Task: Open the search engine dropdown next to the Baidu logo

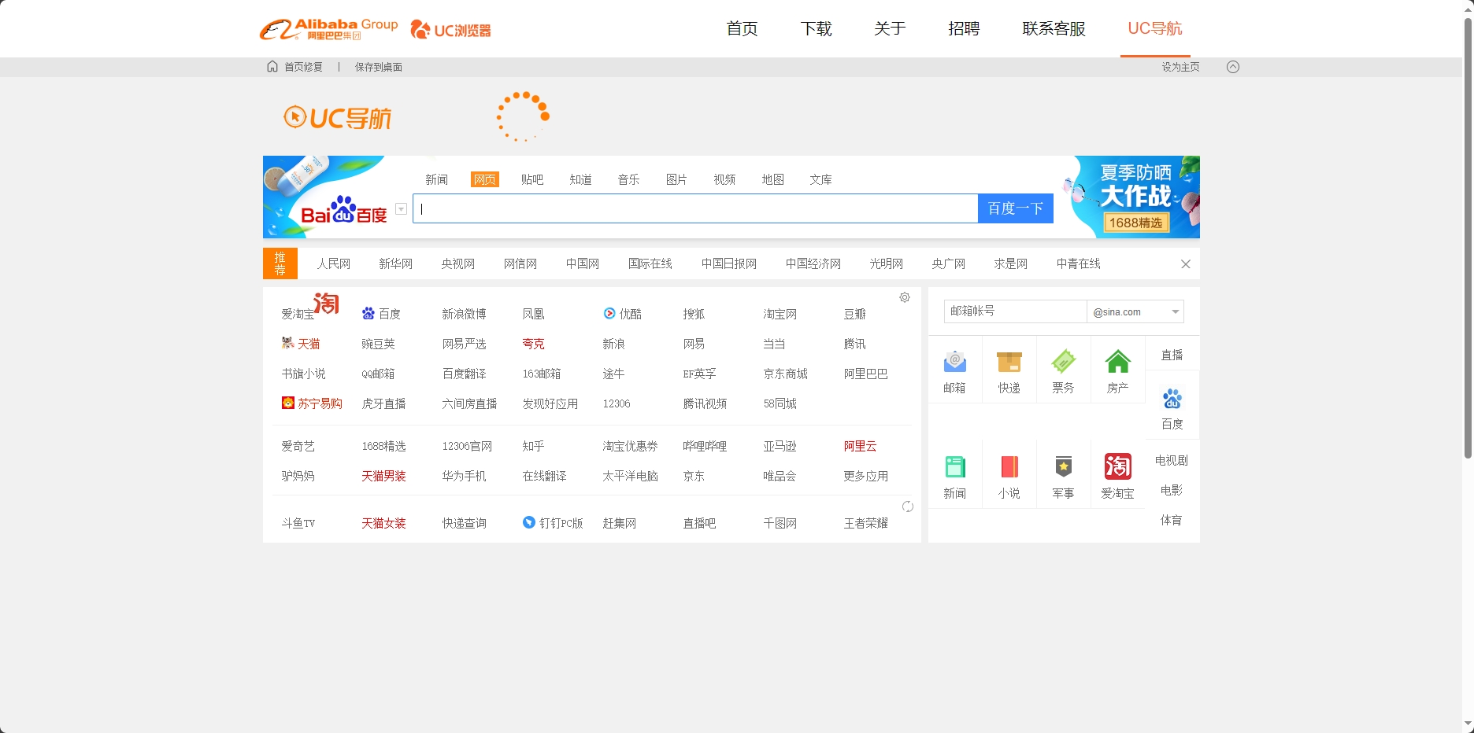Action: pyautogui.click(x=402, y=209)
